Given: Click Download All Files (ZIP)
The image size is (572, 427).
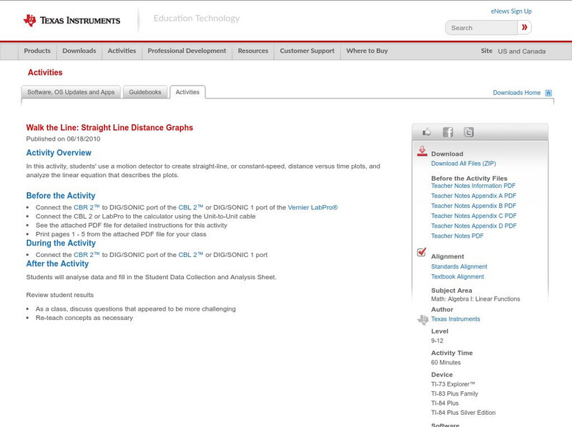Looking at the screenshot, I should point(463,164).
